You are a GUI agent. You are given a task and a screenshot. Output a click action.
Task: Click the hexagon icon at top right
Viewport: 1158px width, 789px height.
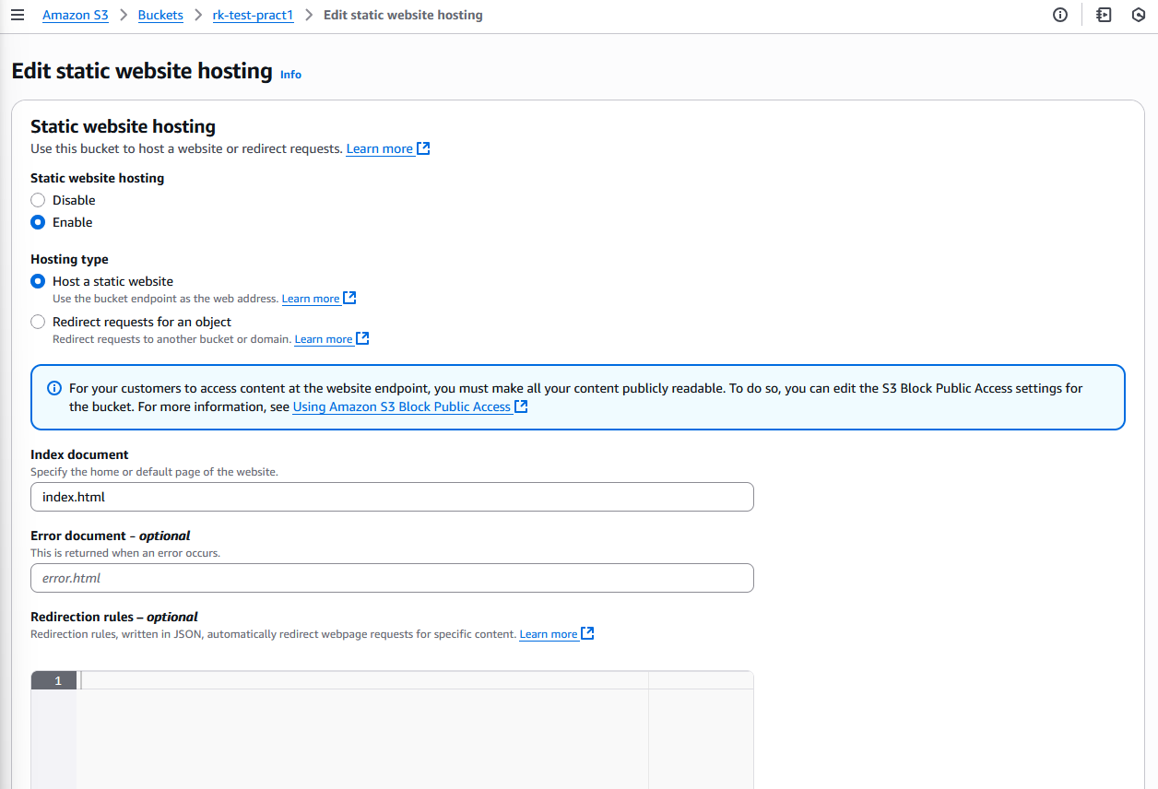pos(1139,16)
